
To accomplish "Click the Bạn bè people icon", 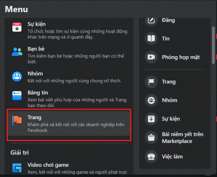I will click(17, 52).
